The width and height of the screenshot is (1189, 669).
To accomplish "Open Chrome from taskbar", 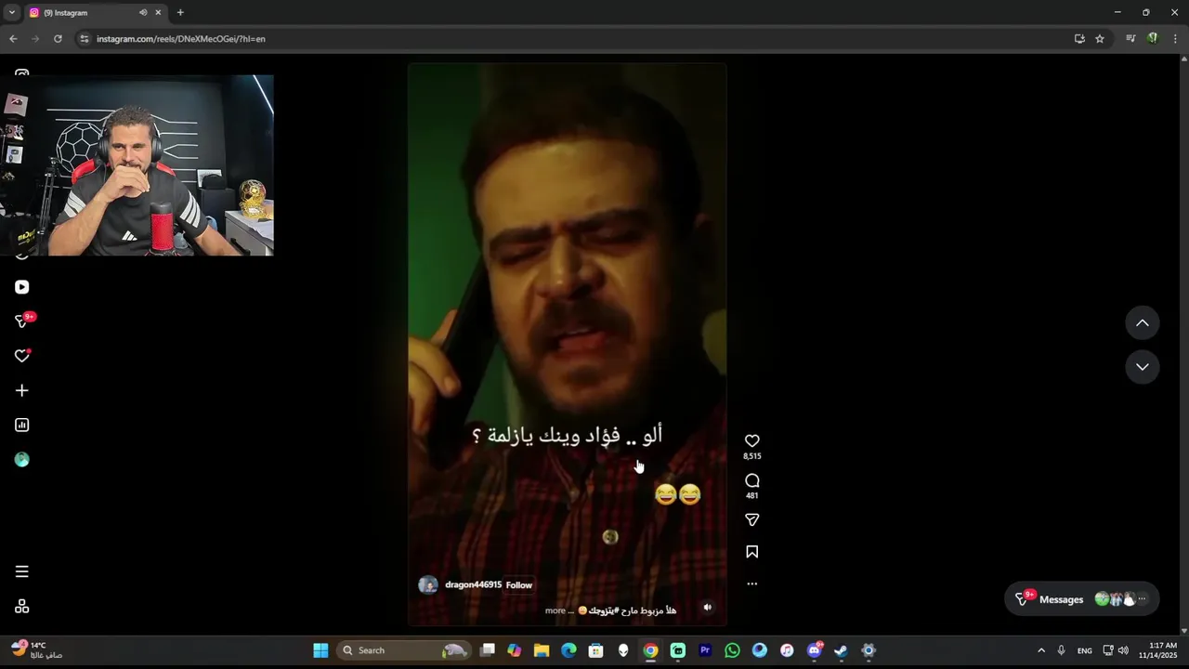I will point(650,650).
